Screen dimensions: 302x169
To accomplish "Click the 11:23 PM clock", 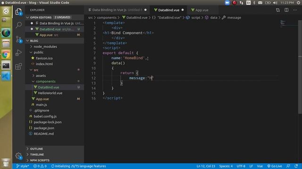I will [x=287, y=3].
